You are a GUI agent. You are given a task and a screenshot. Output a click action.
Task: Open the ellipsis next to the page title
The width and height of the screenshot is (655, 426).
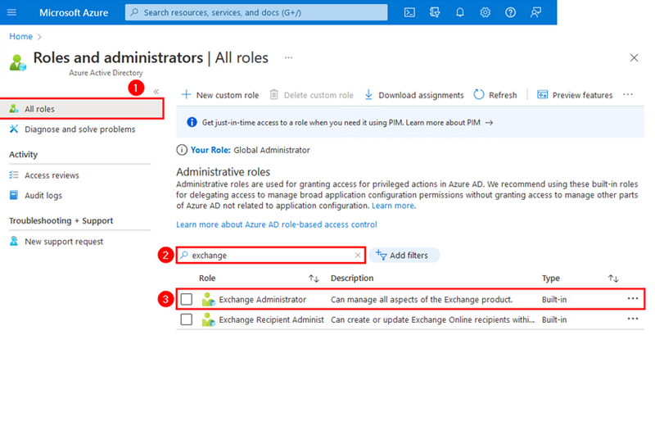(x=288, y=57)
